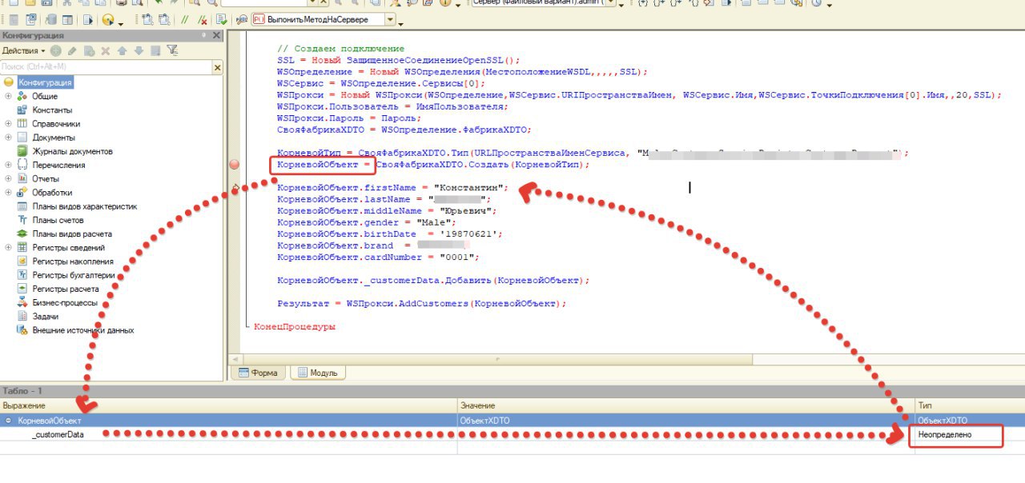The width and height of the screenshot is (1025, 483).
Task: Click the code line with birthDate 19870621
Action: click(390, 234)
